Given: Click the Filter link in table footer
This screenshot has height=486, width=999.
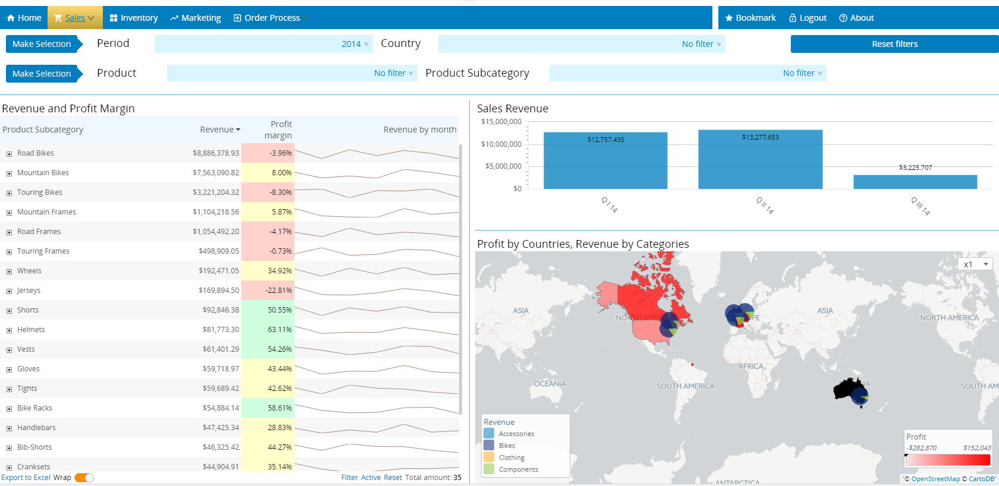Looking at the screenshot, I should [350, 478].
